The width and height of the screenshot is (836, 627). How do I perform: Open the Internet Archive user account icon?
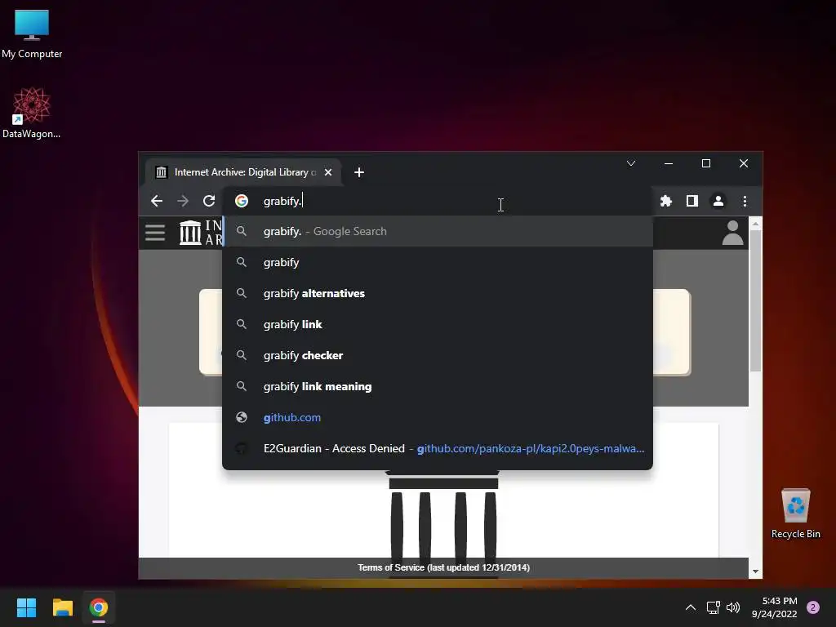tap(732, 233)
